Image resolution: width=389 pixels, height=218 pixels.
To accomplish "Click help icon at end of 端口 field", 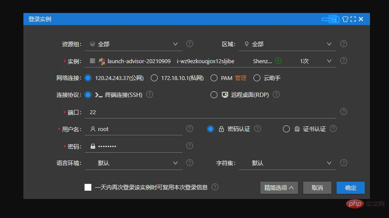I will 344,112.
